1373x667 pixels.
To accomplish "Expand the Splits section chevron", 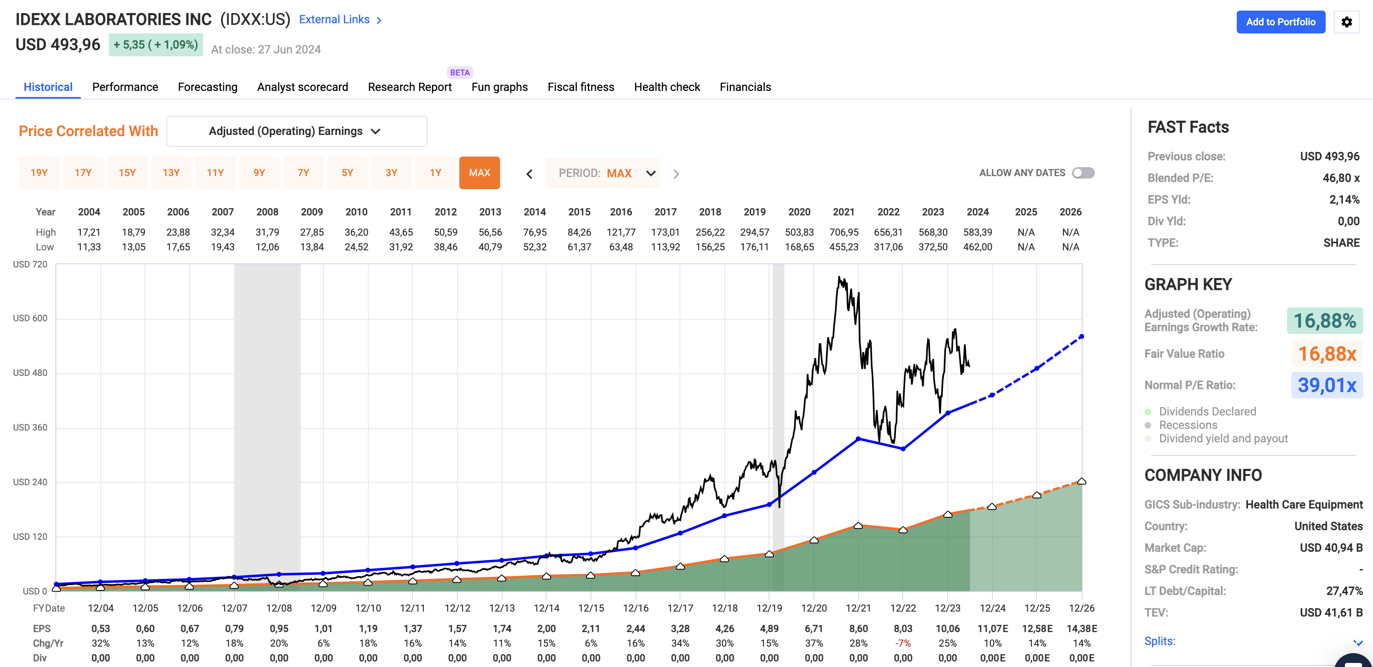I will tap(1357, 643).
